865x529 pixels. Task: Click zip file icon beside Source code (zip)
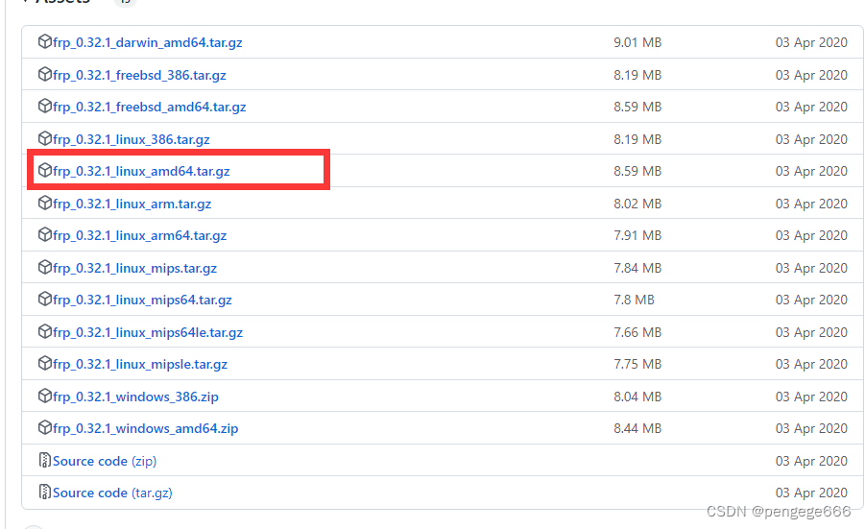[45, 460]
